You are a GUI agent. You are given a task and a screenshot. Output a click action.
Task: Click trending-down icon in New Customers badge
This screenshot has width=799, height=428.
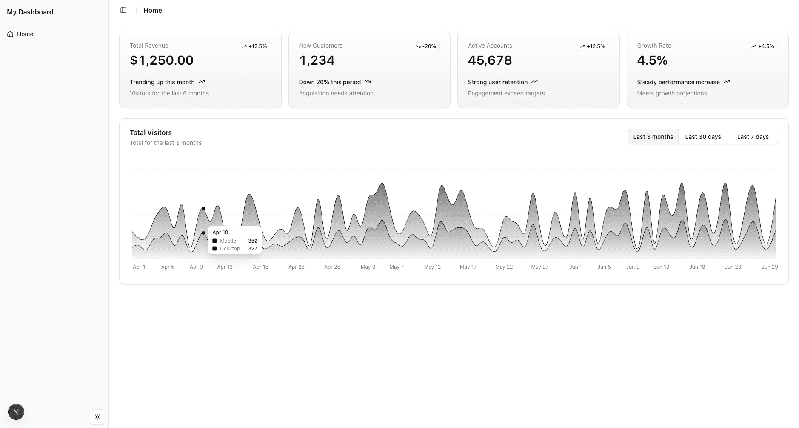point(418,46)
